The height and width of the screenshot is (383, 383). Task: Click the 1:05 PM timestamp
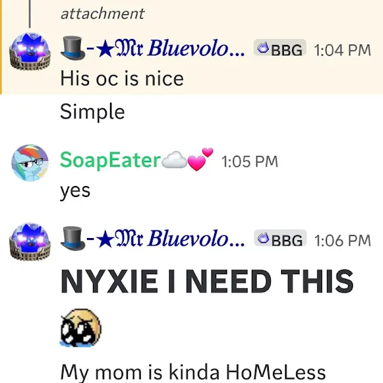[x=250, y=161]
